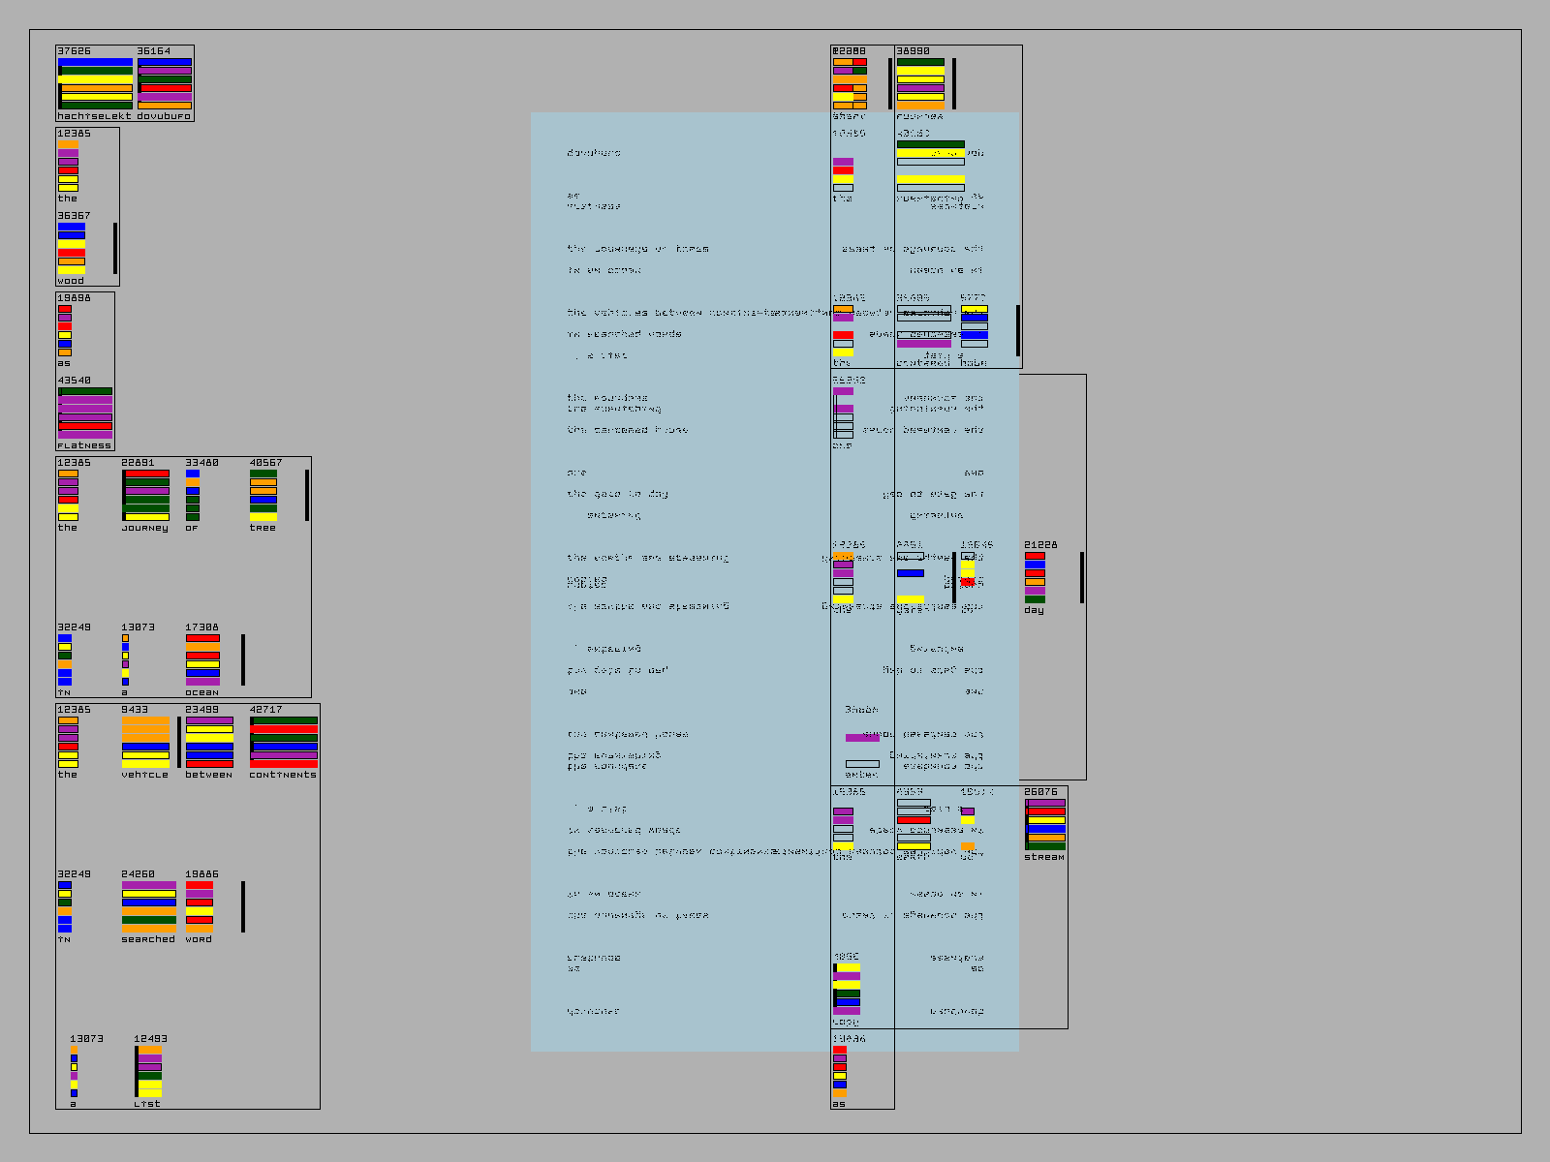Select the 'list' word block
This screenshot has height=1162, width=1550.
tap(149, 1072)
